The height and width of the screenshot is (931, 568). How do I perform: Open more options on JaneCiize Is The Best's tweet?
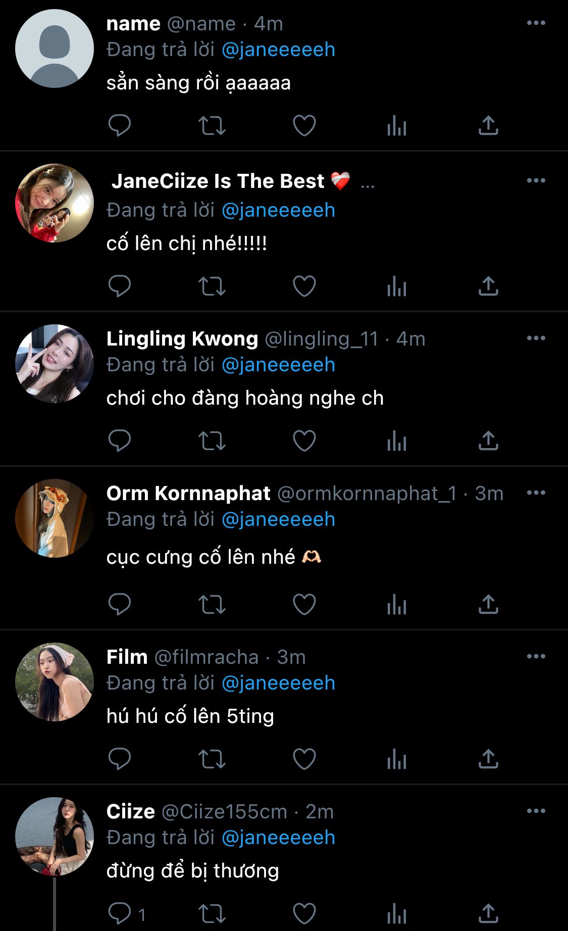[x=536, y=180]
